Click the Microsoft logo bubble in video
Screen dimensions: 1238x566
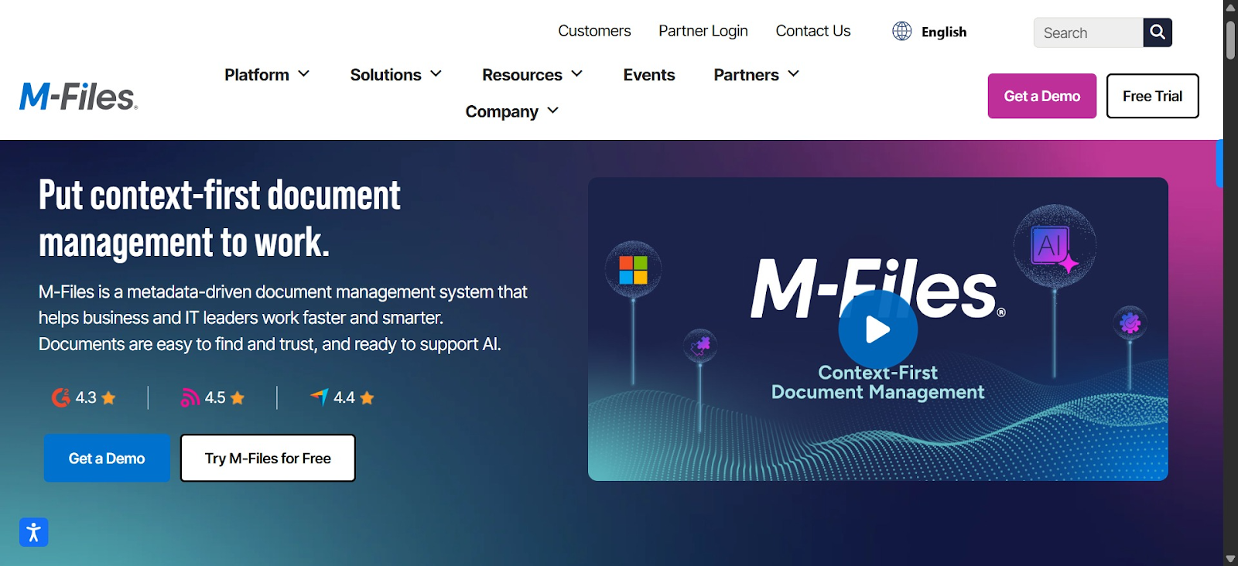(633, 270)
